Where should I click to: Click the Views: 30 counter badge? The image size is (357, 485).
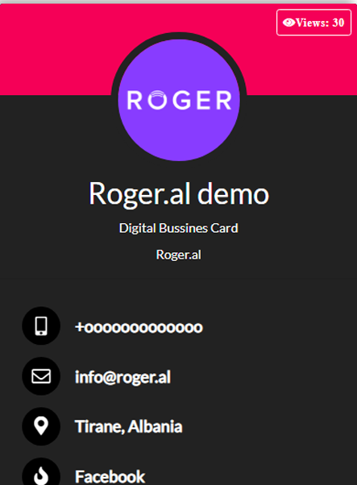coord(313,23)
